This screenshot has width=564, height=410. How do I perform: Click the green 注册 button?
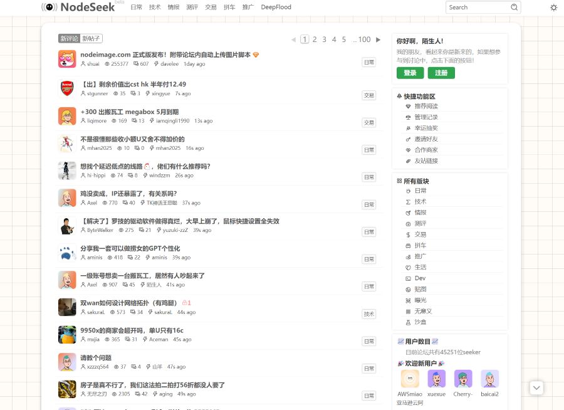(x=441, y=73)
